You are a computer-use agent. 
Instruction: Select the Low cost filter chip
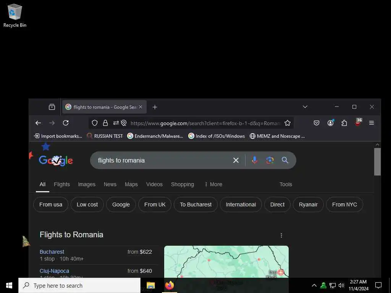pyautogui.click(x=87, y=204)
